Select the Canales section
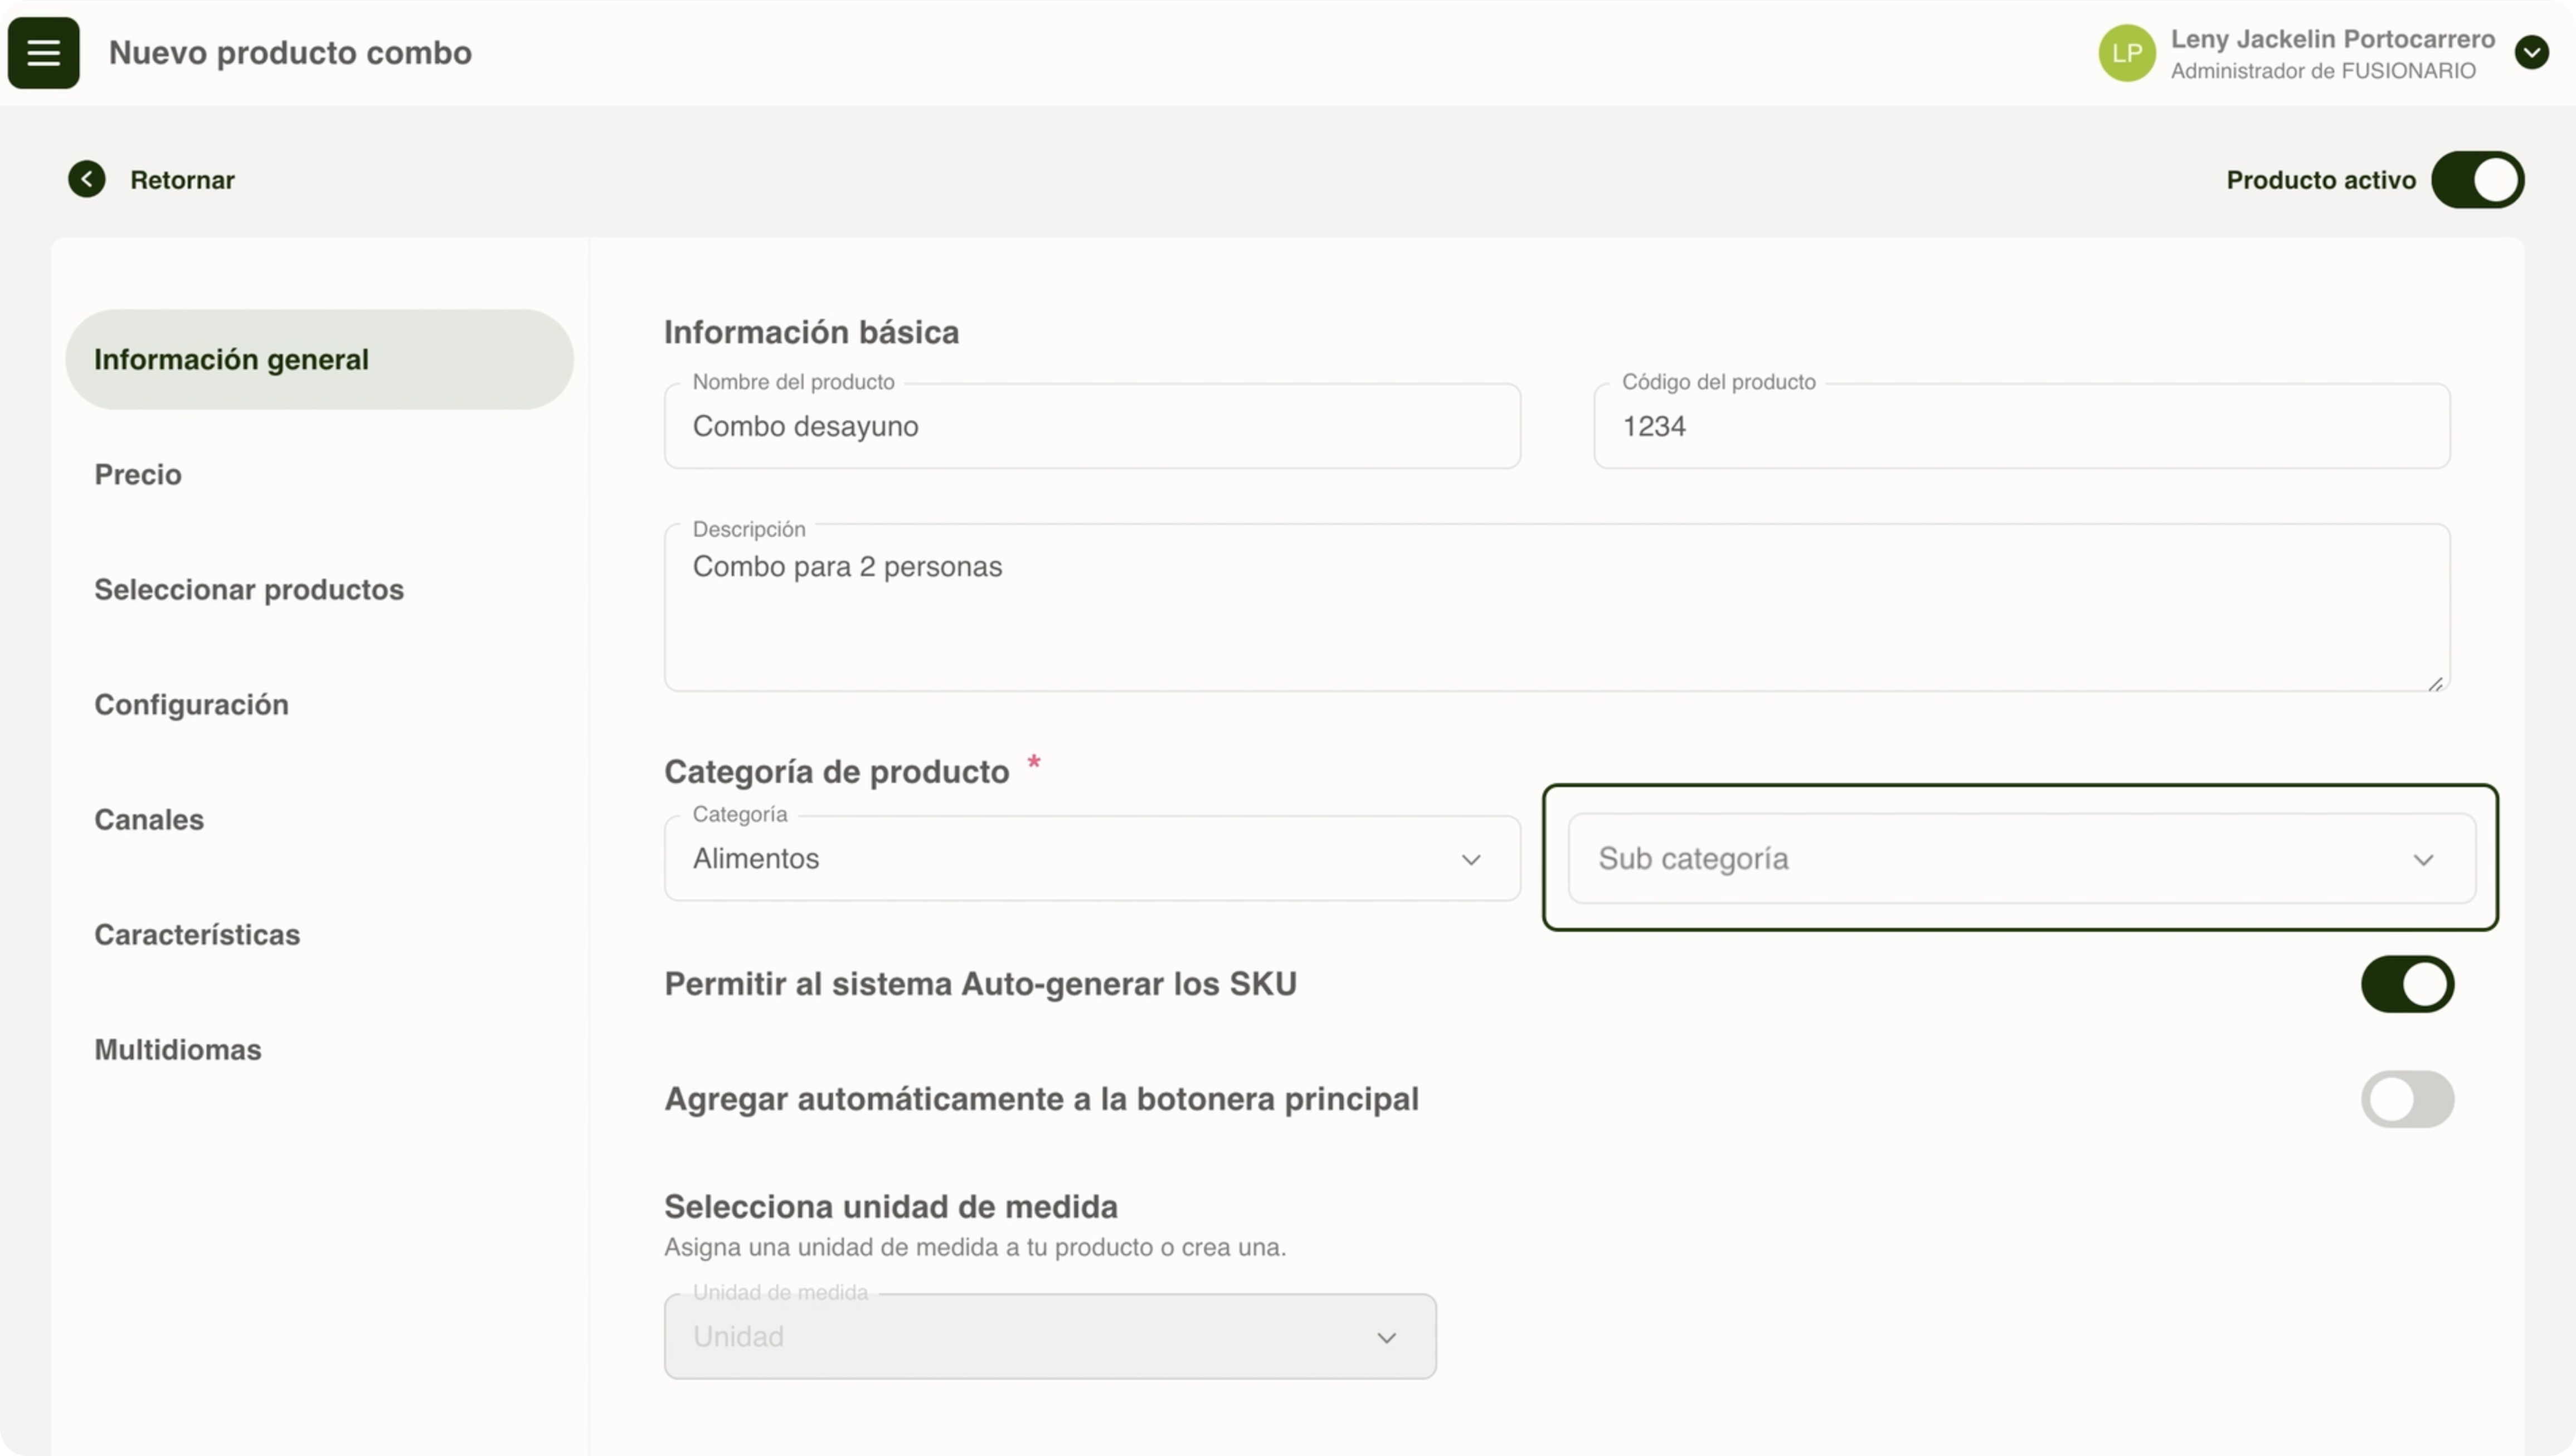The image size is (2576, 1456). pyautogui.click(x=149, y=819)
